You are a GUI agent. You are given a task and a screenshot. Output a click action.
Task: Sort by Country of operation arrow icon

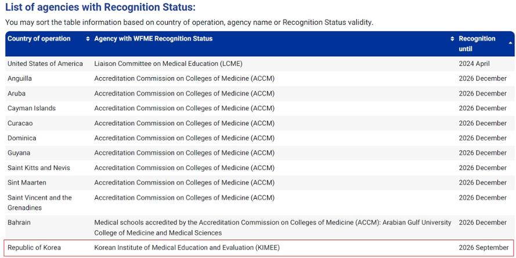click(x=88, y=39)
